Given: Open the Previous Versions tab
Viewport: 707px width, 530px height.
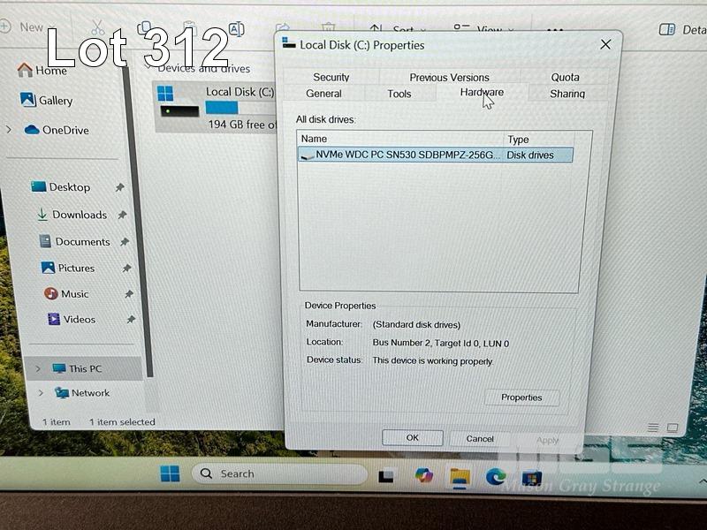Looking at the screenshot, I should 449,78.
